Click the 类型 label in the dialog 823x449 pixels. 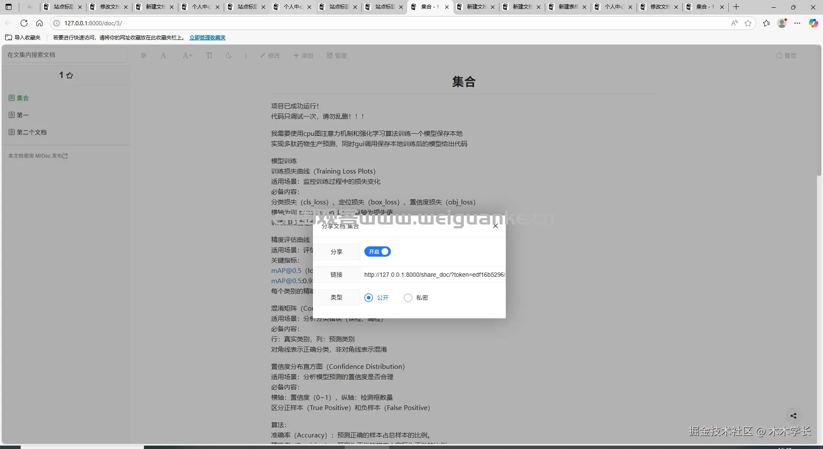(x=336, y=297)
